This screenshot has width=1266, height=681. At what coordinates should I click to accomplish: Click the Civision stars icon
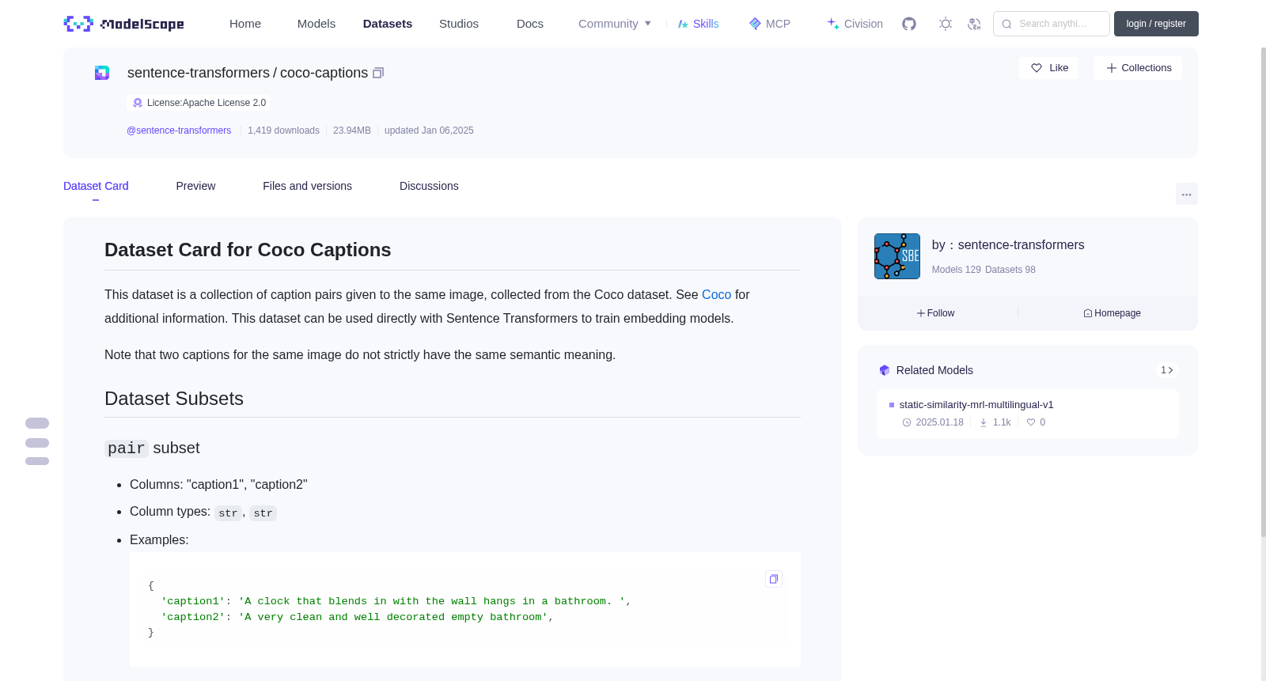833,24
